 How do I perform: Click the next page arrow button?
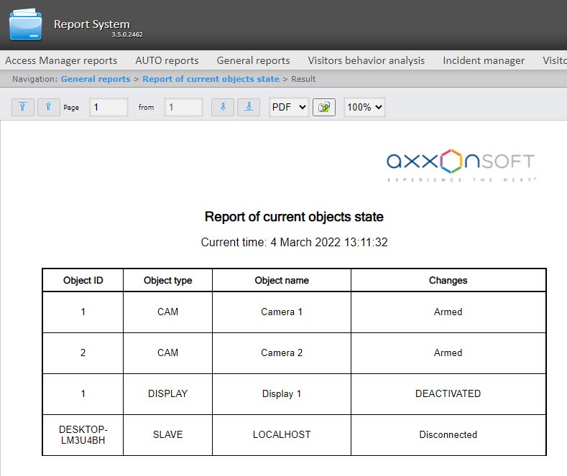pyautogui.click(x=223, y=107)
